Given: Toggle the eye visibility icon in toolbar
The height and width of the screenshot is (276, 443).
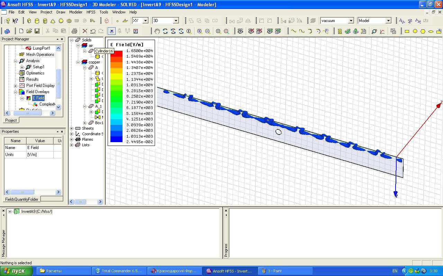Looking at the screenshot, I should click(x=240, y=31).
